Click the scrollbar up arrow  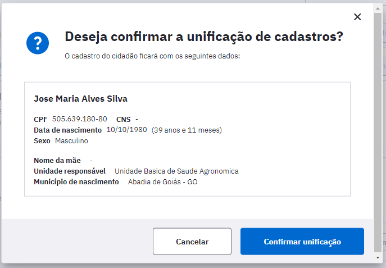378,8
